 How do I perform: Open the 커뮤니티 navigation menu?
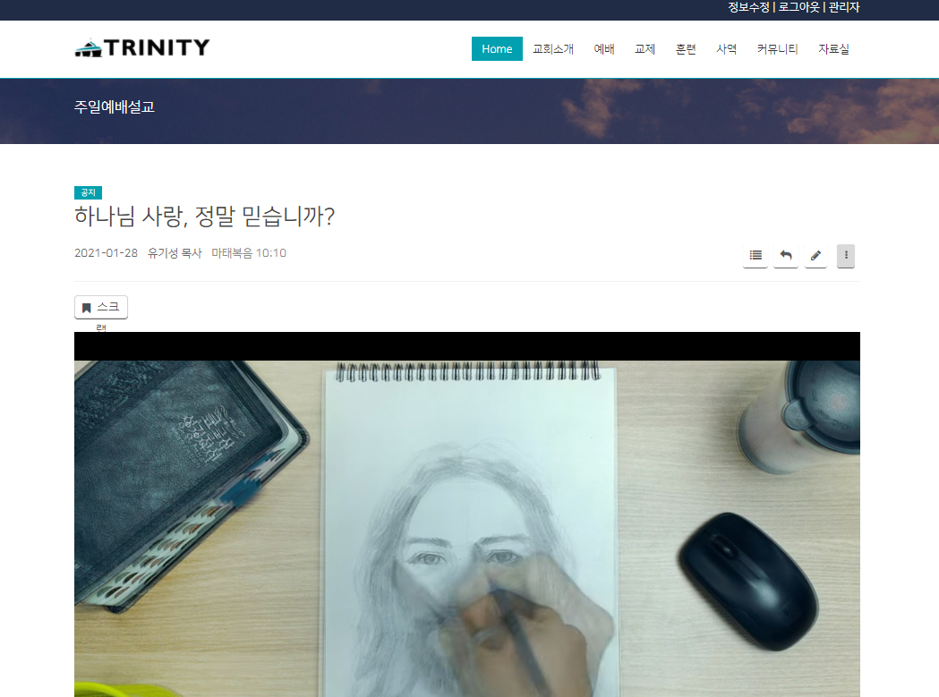775,49
